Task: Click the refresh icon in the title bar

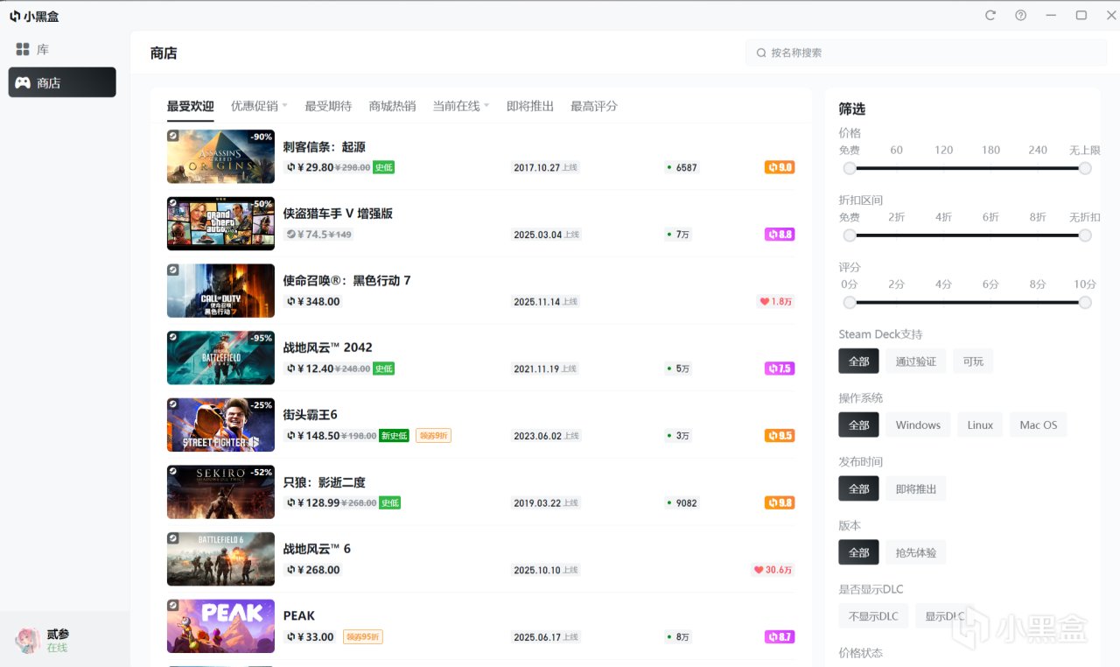Action: 990,15
